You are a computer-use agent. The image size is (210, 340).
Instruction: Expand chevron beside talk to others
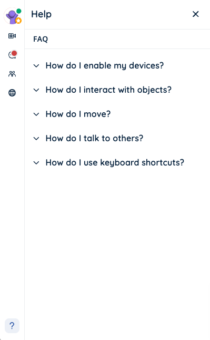click(36, 139)
